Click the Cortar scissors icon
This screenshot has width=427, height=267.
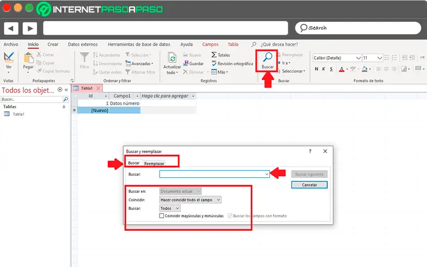pos(39,54)
